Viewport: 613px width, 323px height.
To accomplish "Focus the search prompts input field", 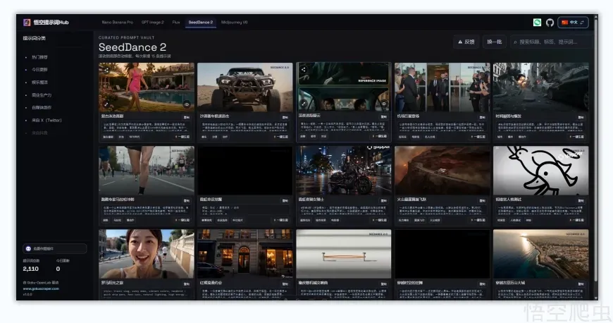I will pyautogui.click(x=550, y=42).
